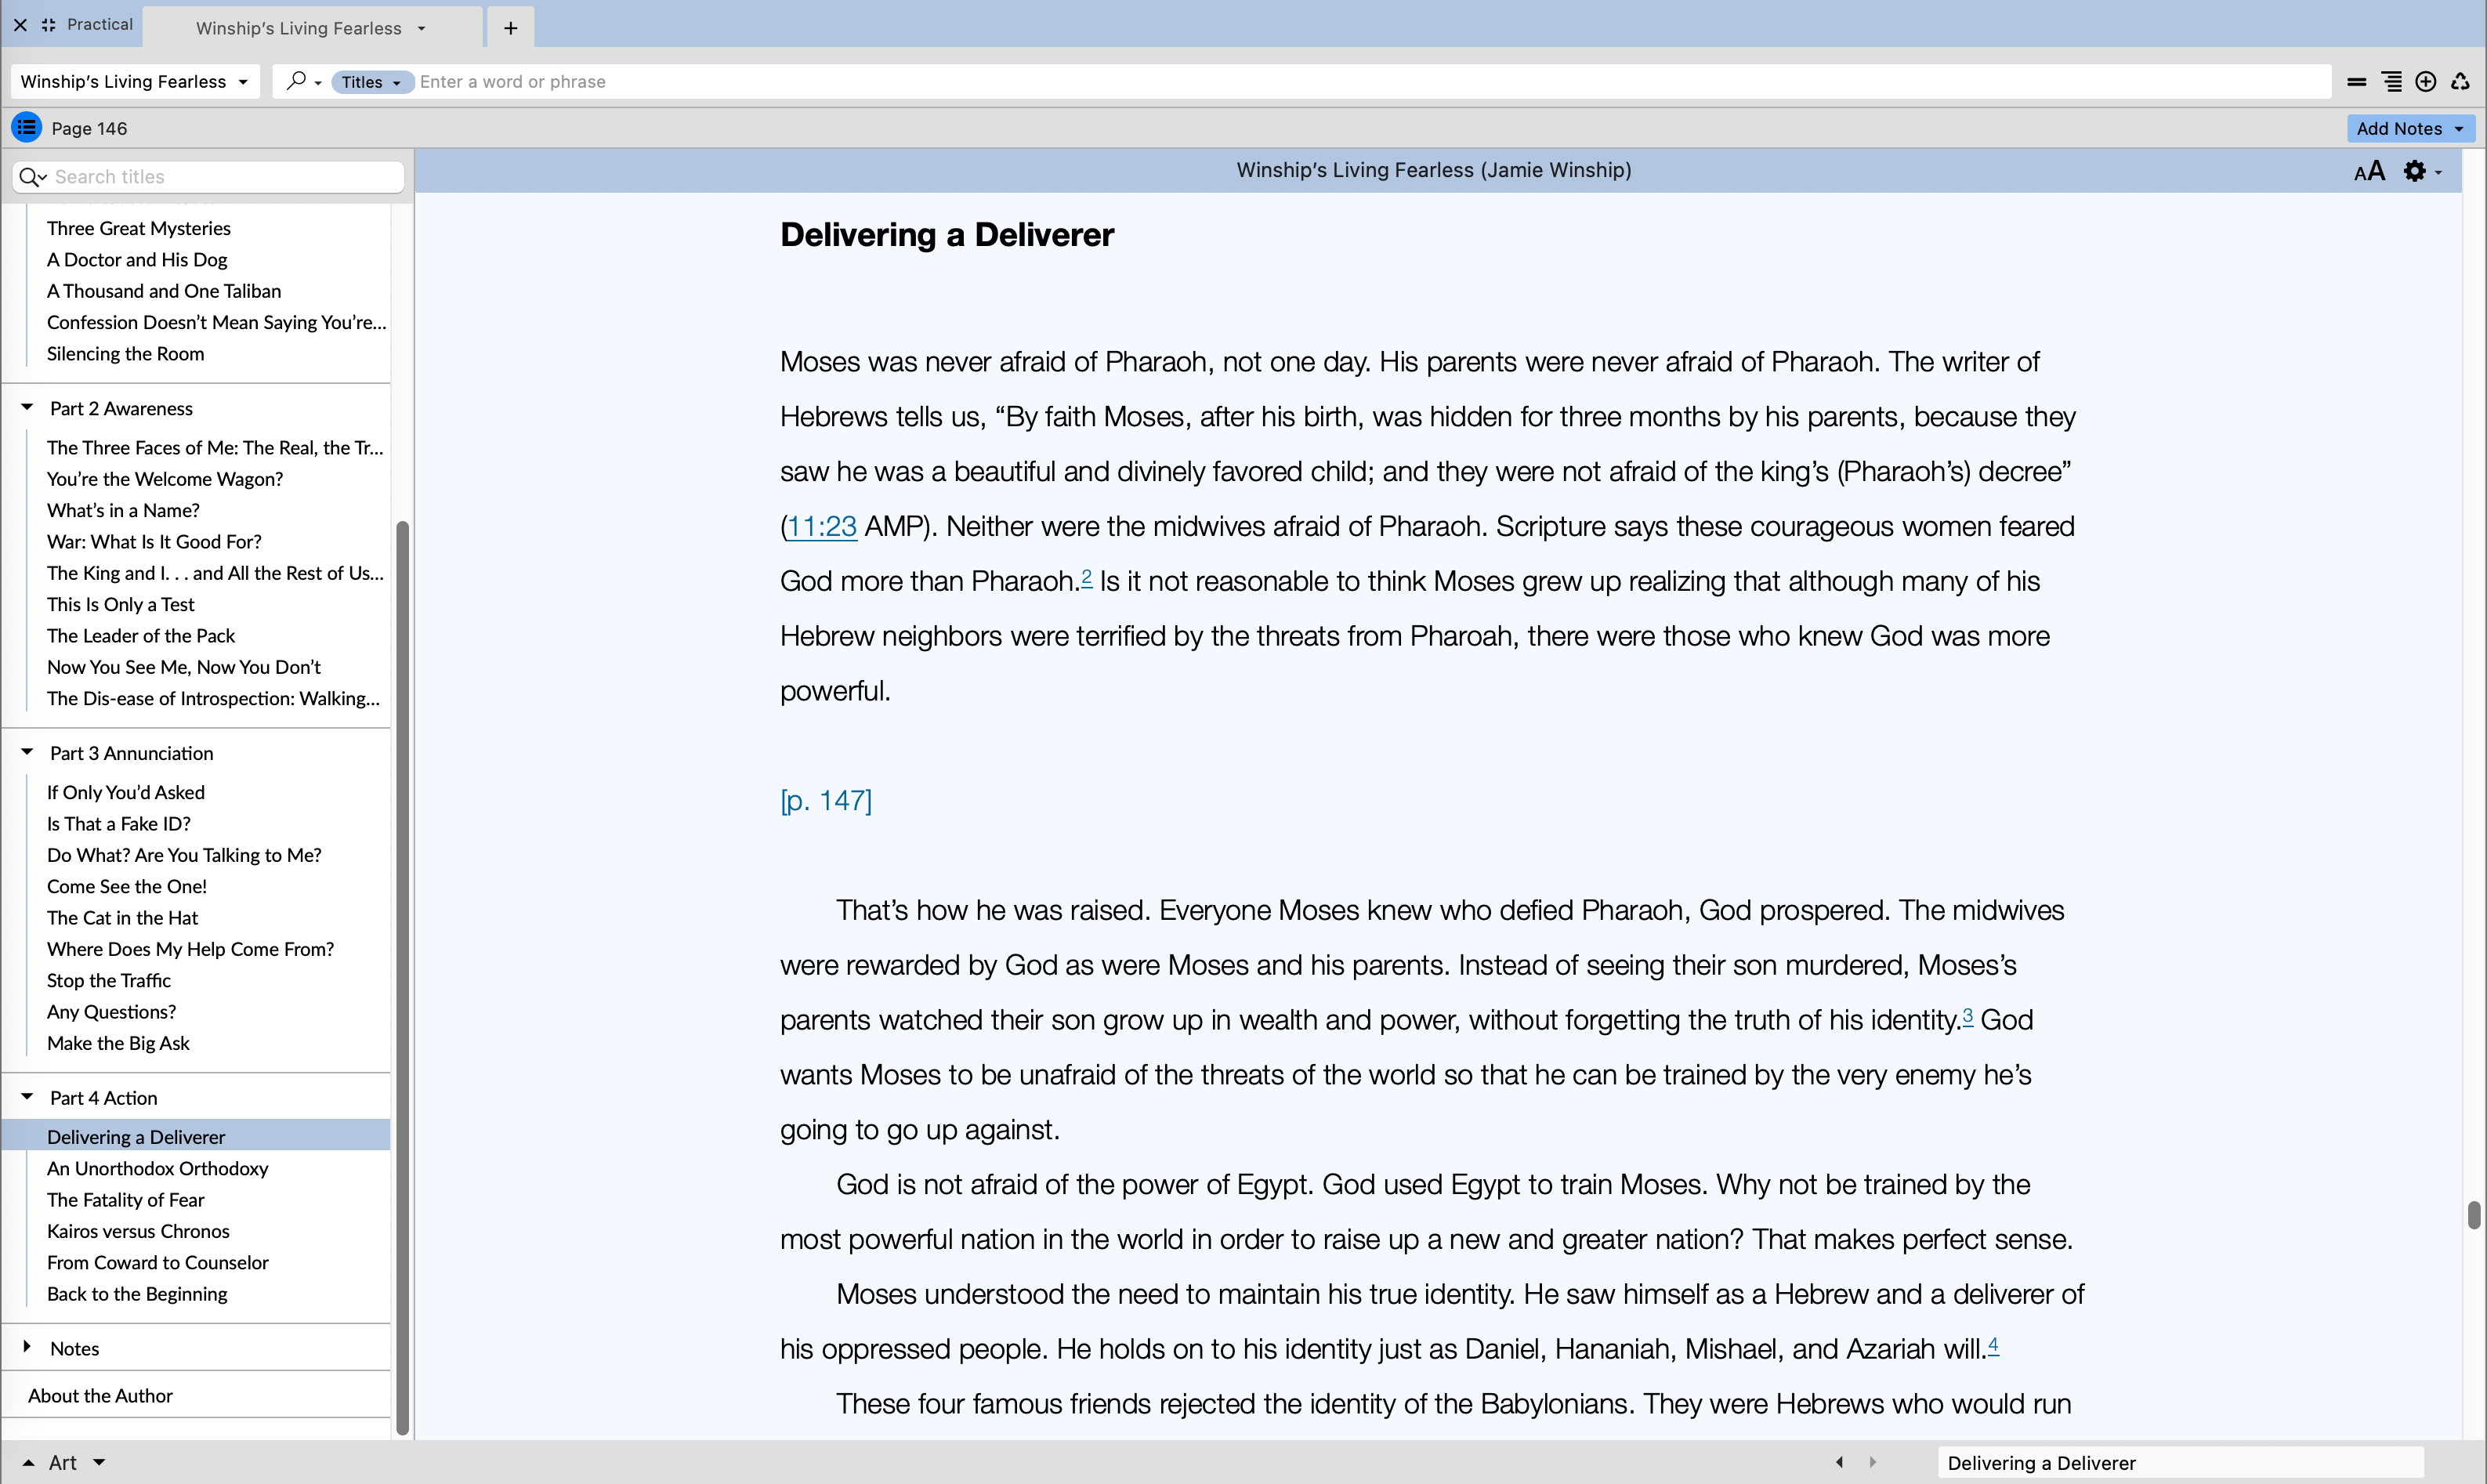This screenshot has height=1484, width=2487.
Task: Open 'About the Author' entry
Action: 100,1395
